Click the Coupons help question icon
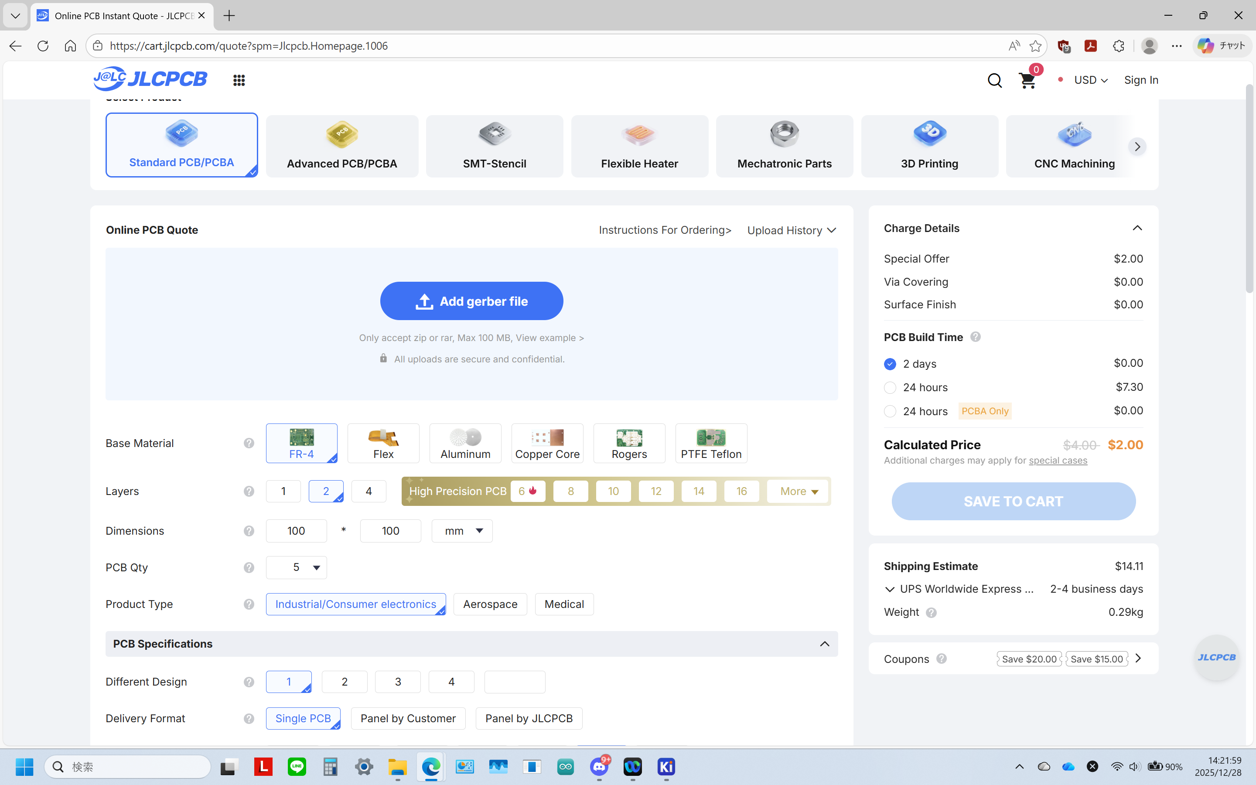1256x785 pixels. point(942,659)
